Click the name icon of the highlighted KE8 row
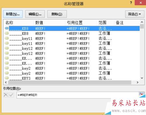This screenshot has height=115, width=146. point(7,28)
